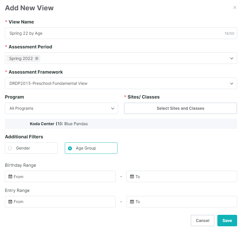Cancel adding the new view
240x230 pixels.
(202, 221)
